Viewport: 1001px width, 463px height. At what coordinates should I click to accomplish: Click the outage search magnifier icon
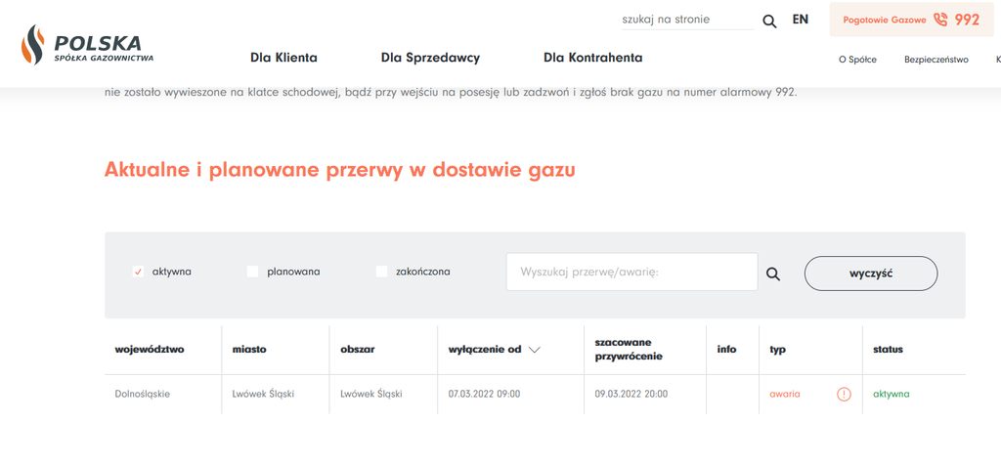773,274
